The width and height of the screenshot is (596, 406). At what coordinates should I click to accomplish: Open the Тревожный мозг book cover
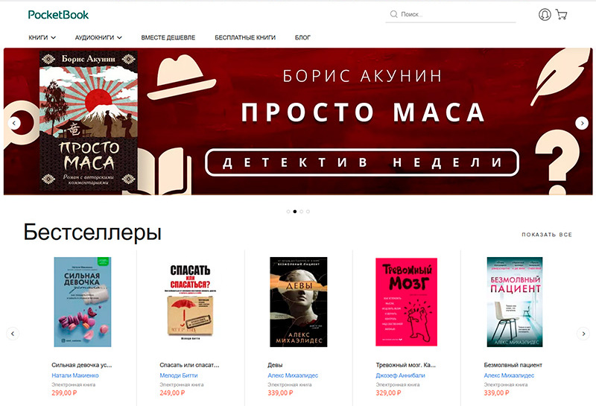click(x=406, y=302)
